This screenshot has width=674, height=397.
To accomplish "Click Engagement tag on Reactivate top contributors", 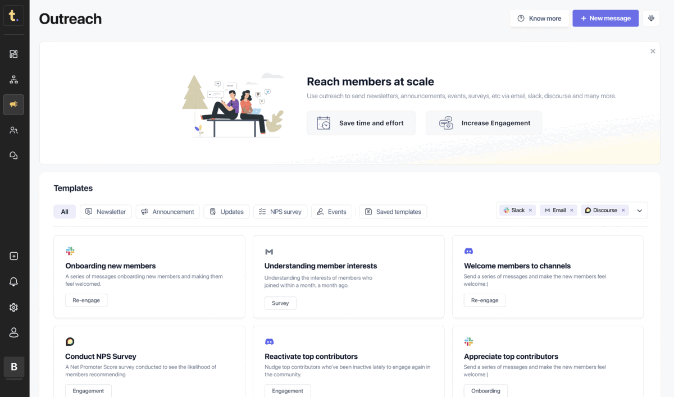I will pyautogui.click(x=288, y=391).
